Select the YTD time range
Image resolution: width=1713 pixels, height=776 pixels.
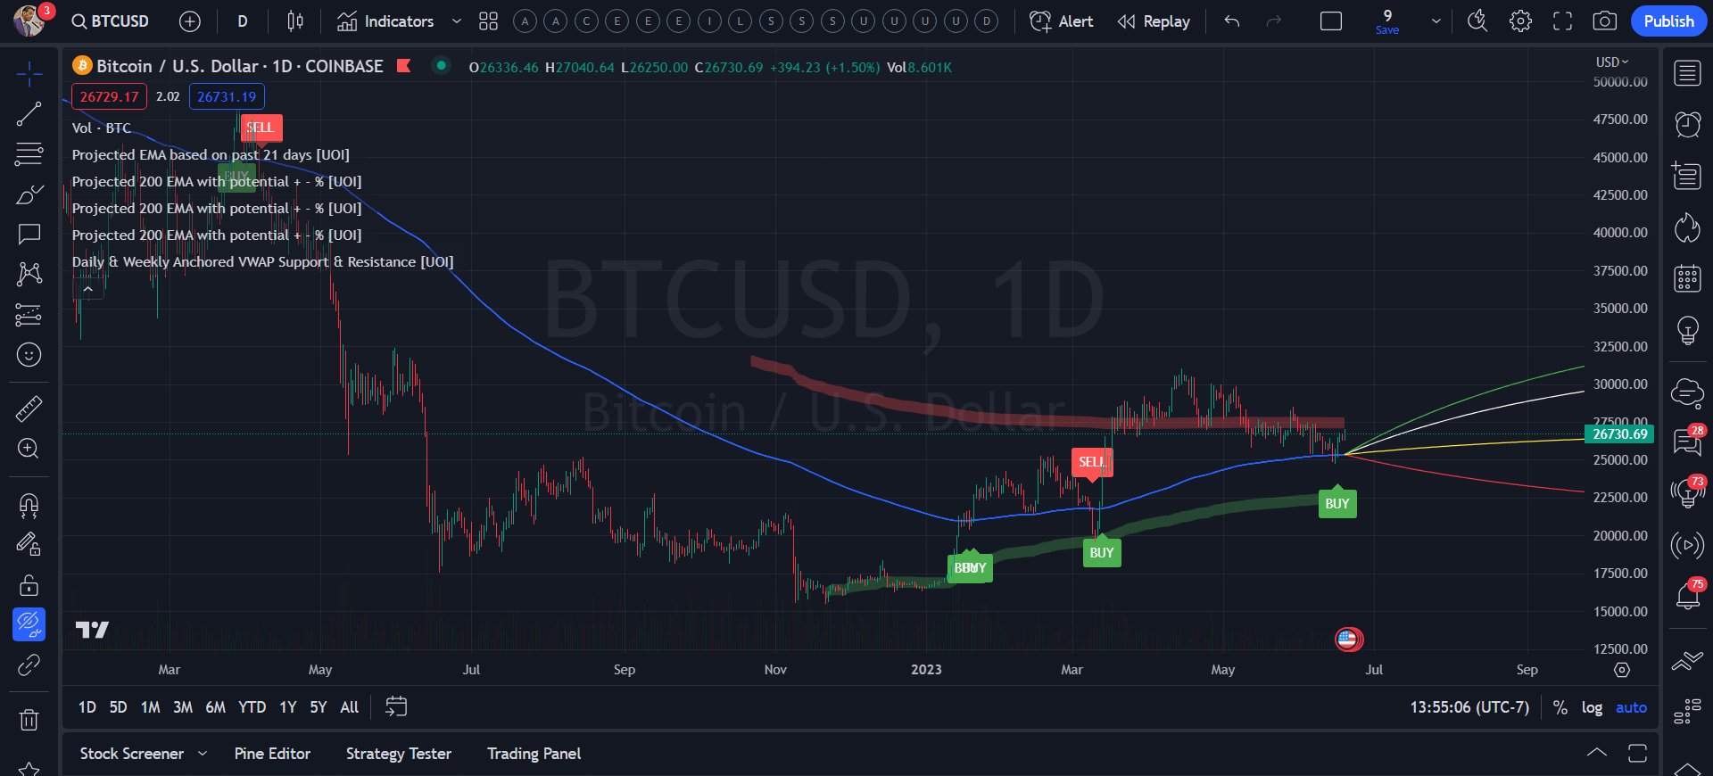click(x=252, y=707)
